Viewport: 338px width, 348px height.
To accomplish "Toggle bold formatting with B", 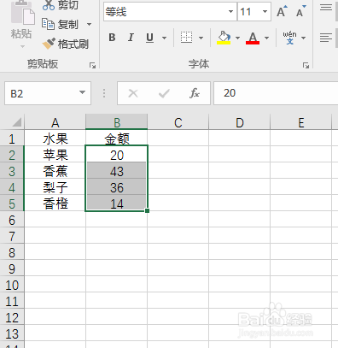I will [112, 38].
